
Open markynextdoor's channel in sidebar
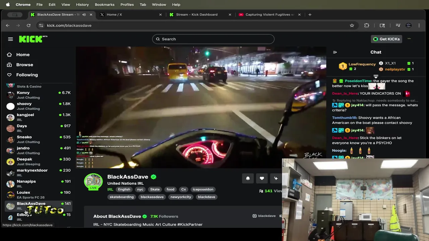[x=39, y=172]
